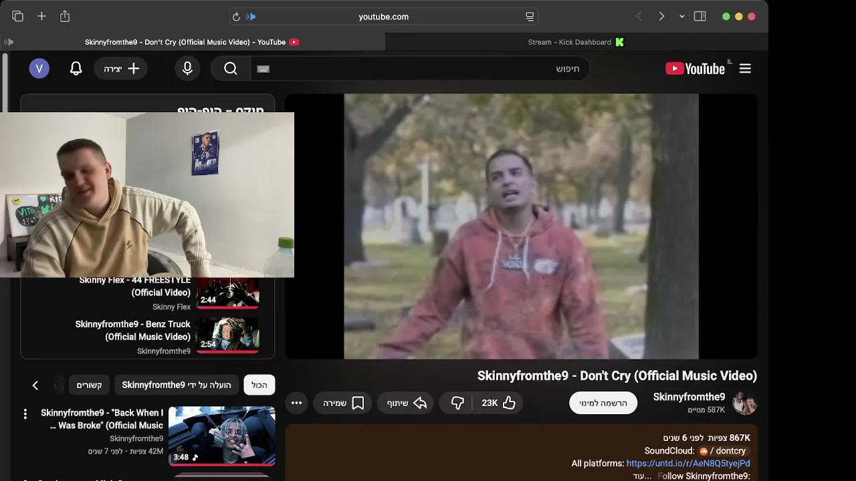The image size is (856, 481).
Task: Mute tab audio speaker icon
Action: point(9,42)
